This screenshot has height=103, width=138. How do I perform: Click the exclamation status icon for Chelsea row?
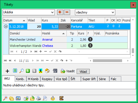click(x=90, y=45)
